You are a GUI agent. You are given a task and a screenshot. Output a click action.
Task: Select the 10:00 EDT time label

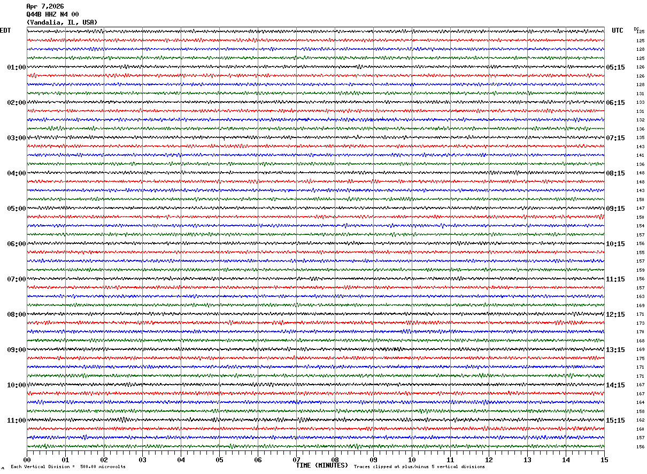(x=17, y=385)
